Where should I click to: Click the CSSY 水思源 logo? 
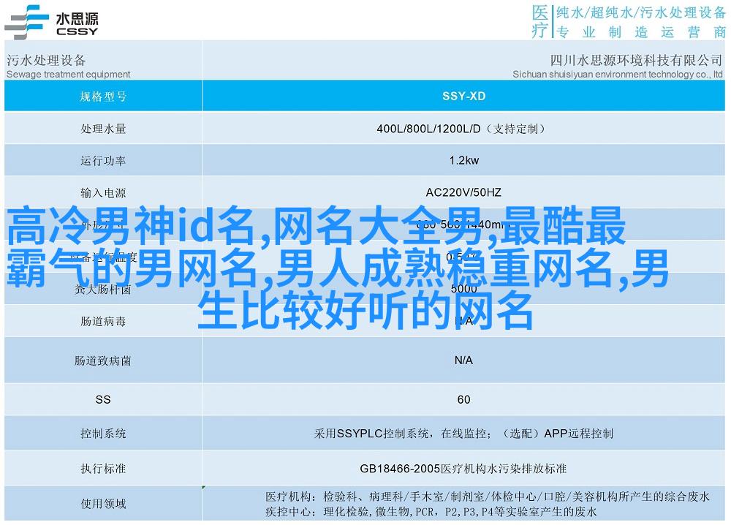pos(51,23)
